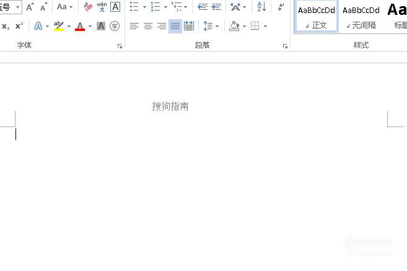Align text right
This screenshot has height=271, width=407.
point(162,26)
